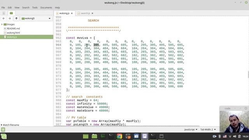The image size is (249, 140).
Task: Go forward in file browser
Action: (x=9, y=18)
